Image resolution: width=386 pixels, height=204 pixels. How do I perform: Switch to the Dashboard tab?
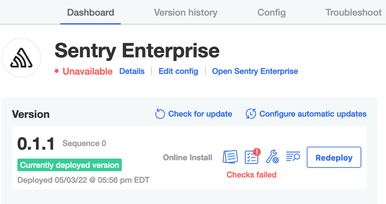point(91,13)
